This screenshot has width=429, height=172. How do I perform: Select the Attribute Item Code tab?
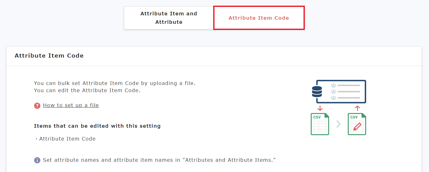(259, 18)
